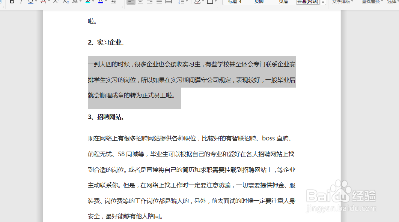Click the character border icon
The height and width of the screenshot is (222, 399).
point(113,2)
